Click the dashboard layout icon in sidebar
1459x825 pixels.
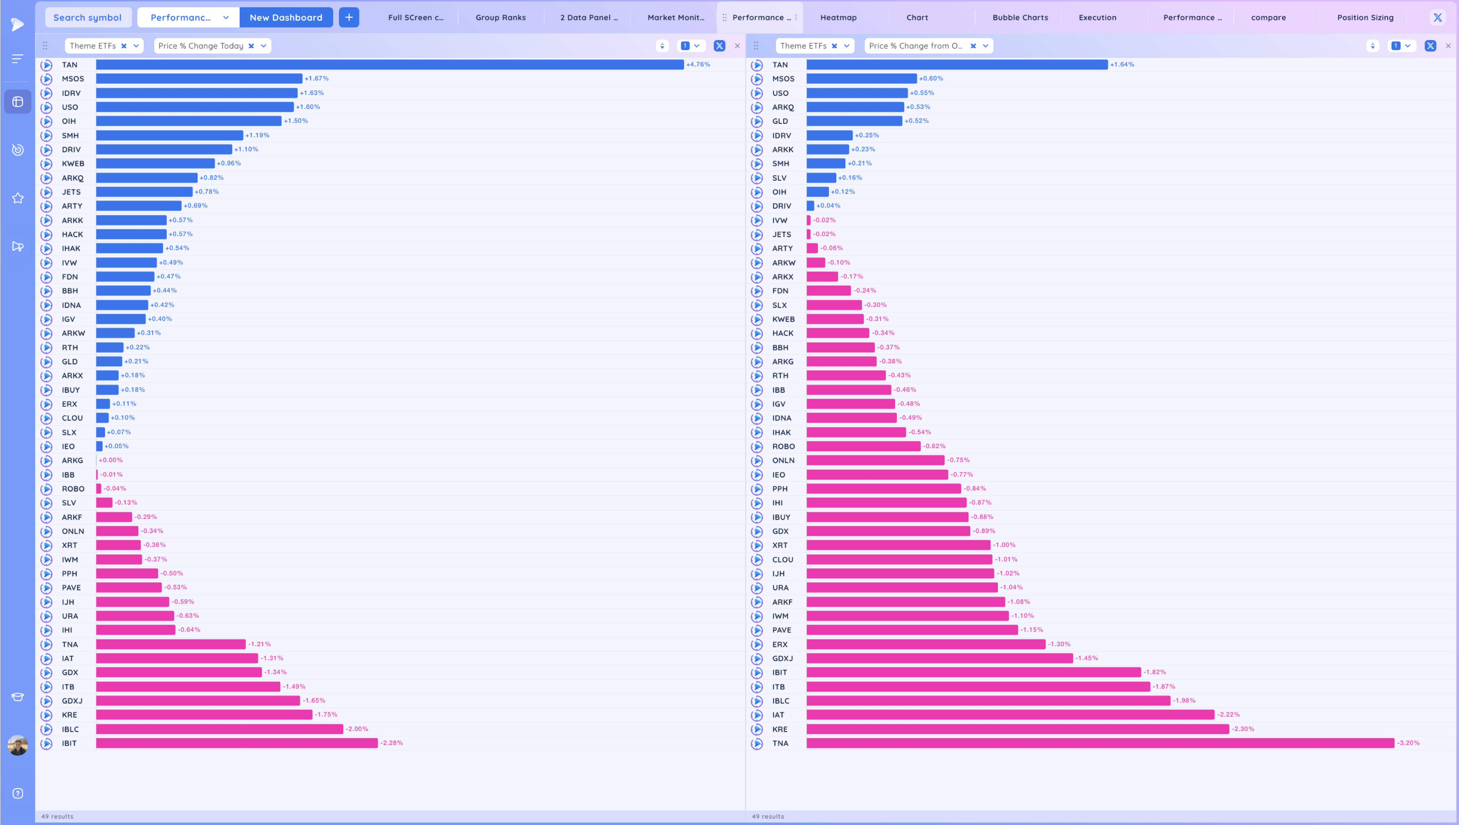[x=18, y=102]
